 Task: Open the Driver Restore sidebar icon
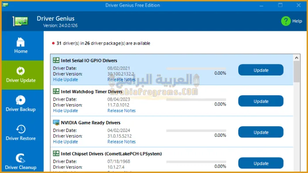click(21, 129)
